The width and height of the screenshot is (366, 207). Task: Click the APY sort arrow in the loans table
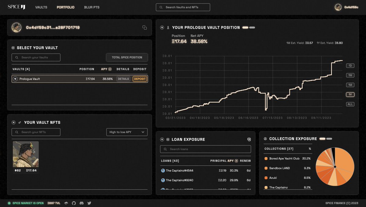[x=236, y=161]
